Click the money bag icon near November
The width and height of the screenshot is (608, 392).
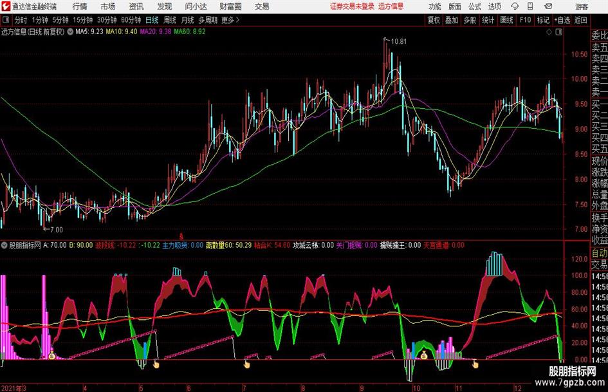coord(424,355)
